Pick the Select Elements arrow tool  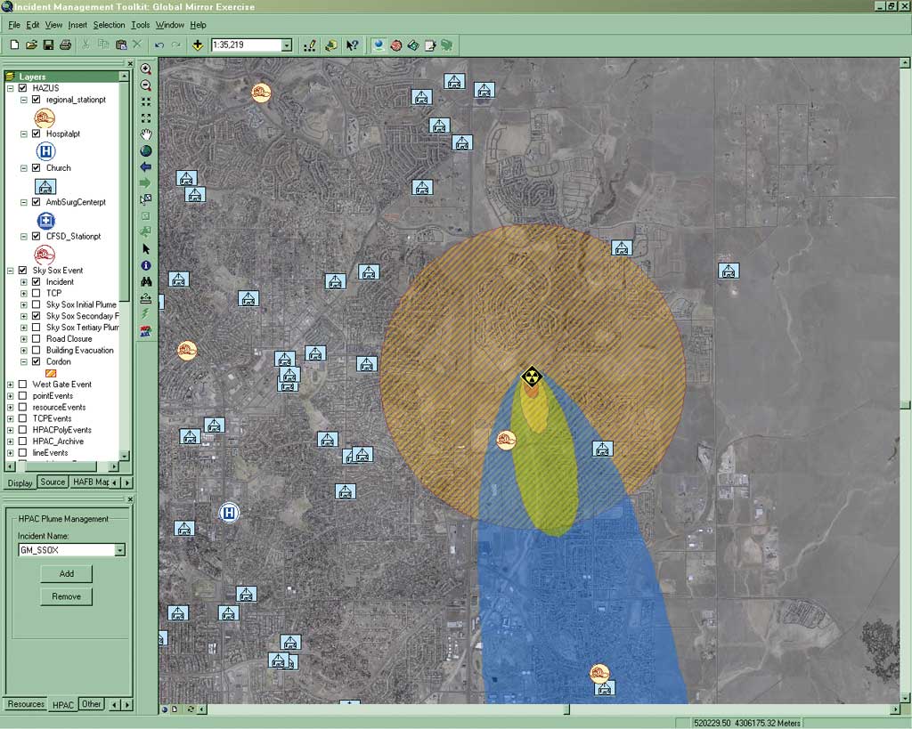(x=146, y=249)
